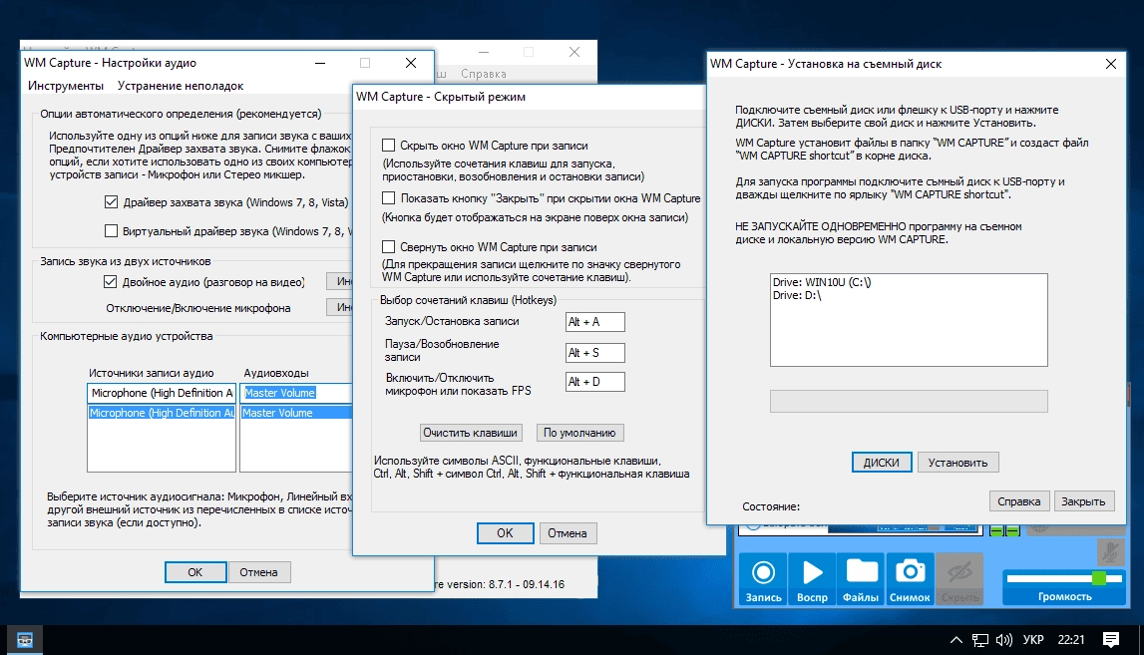Cancel the Скрытый режим dialog
The image size is (1144, 655).
click(x=567, y=533)
